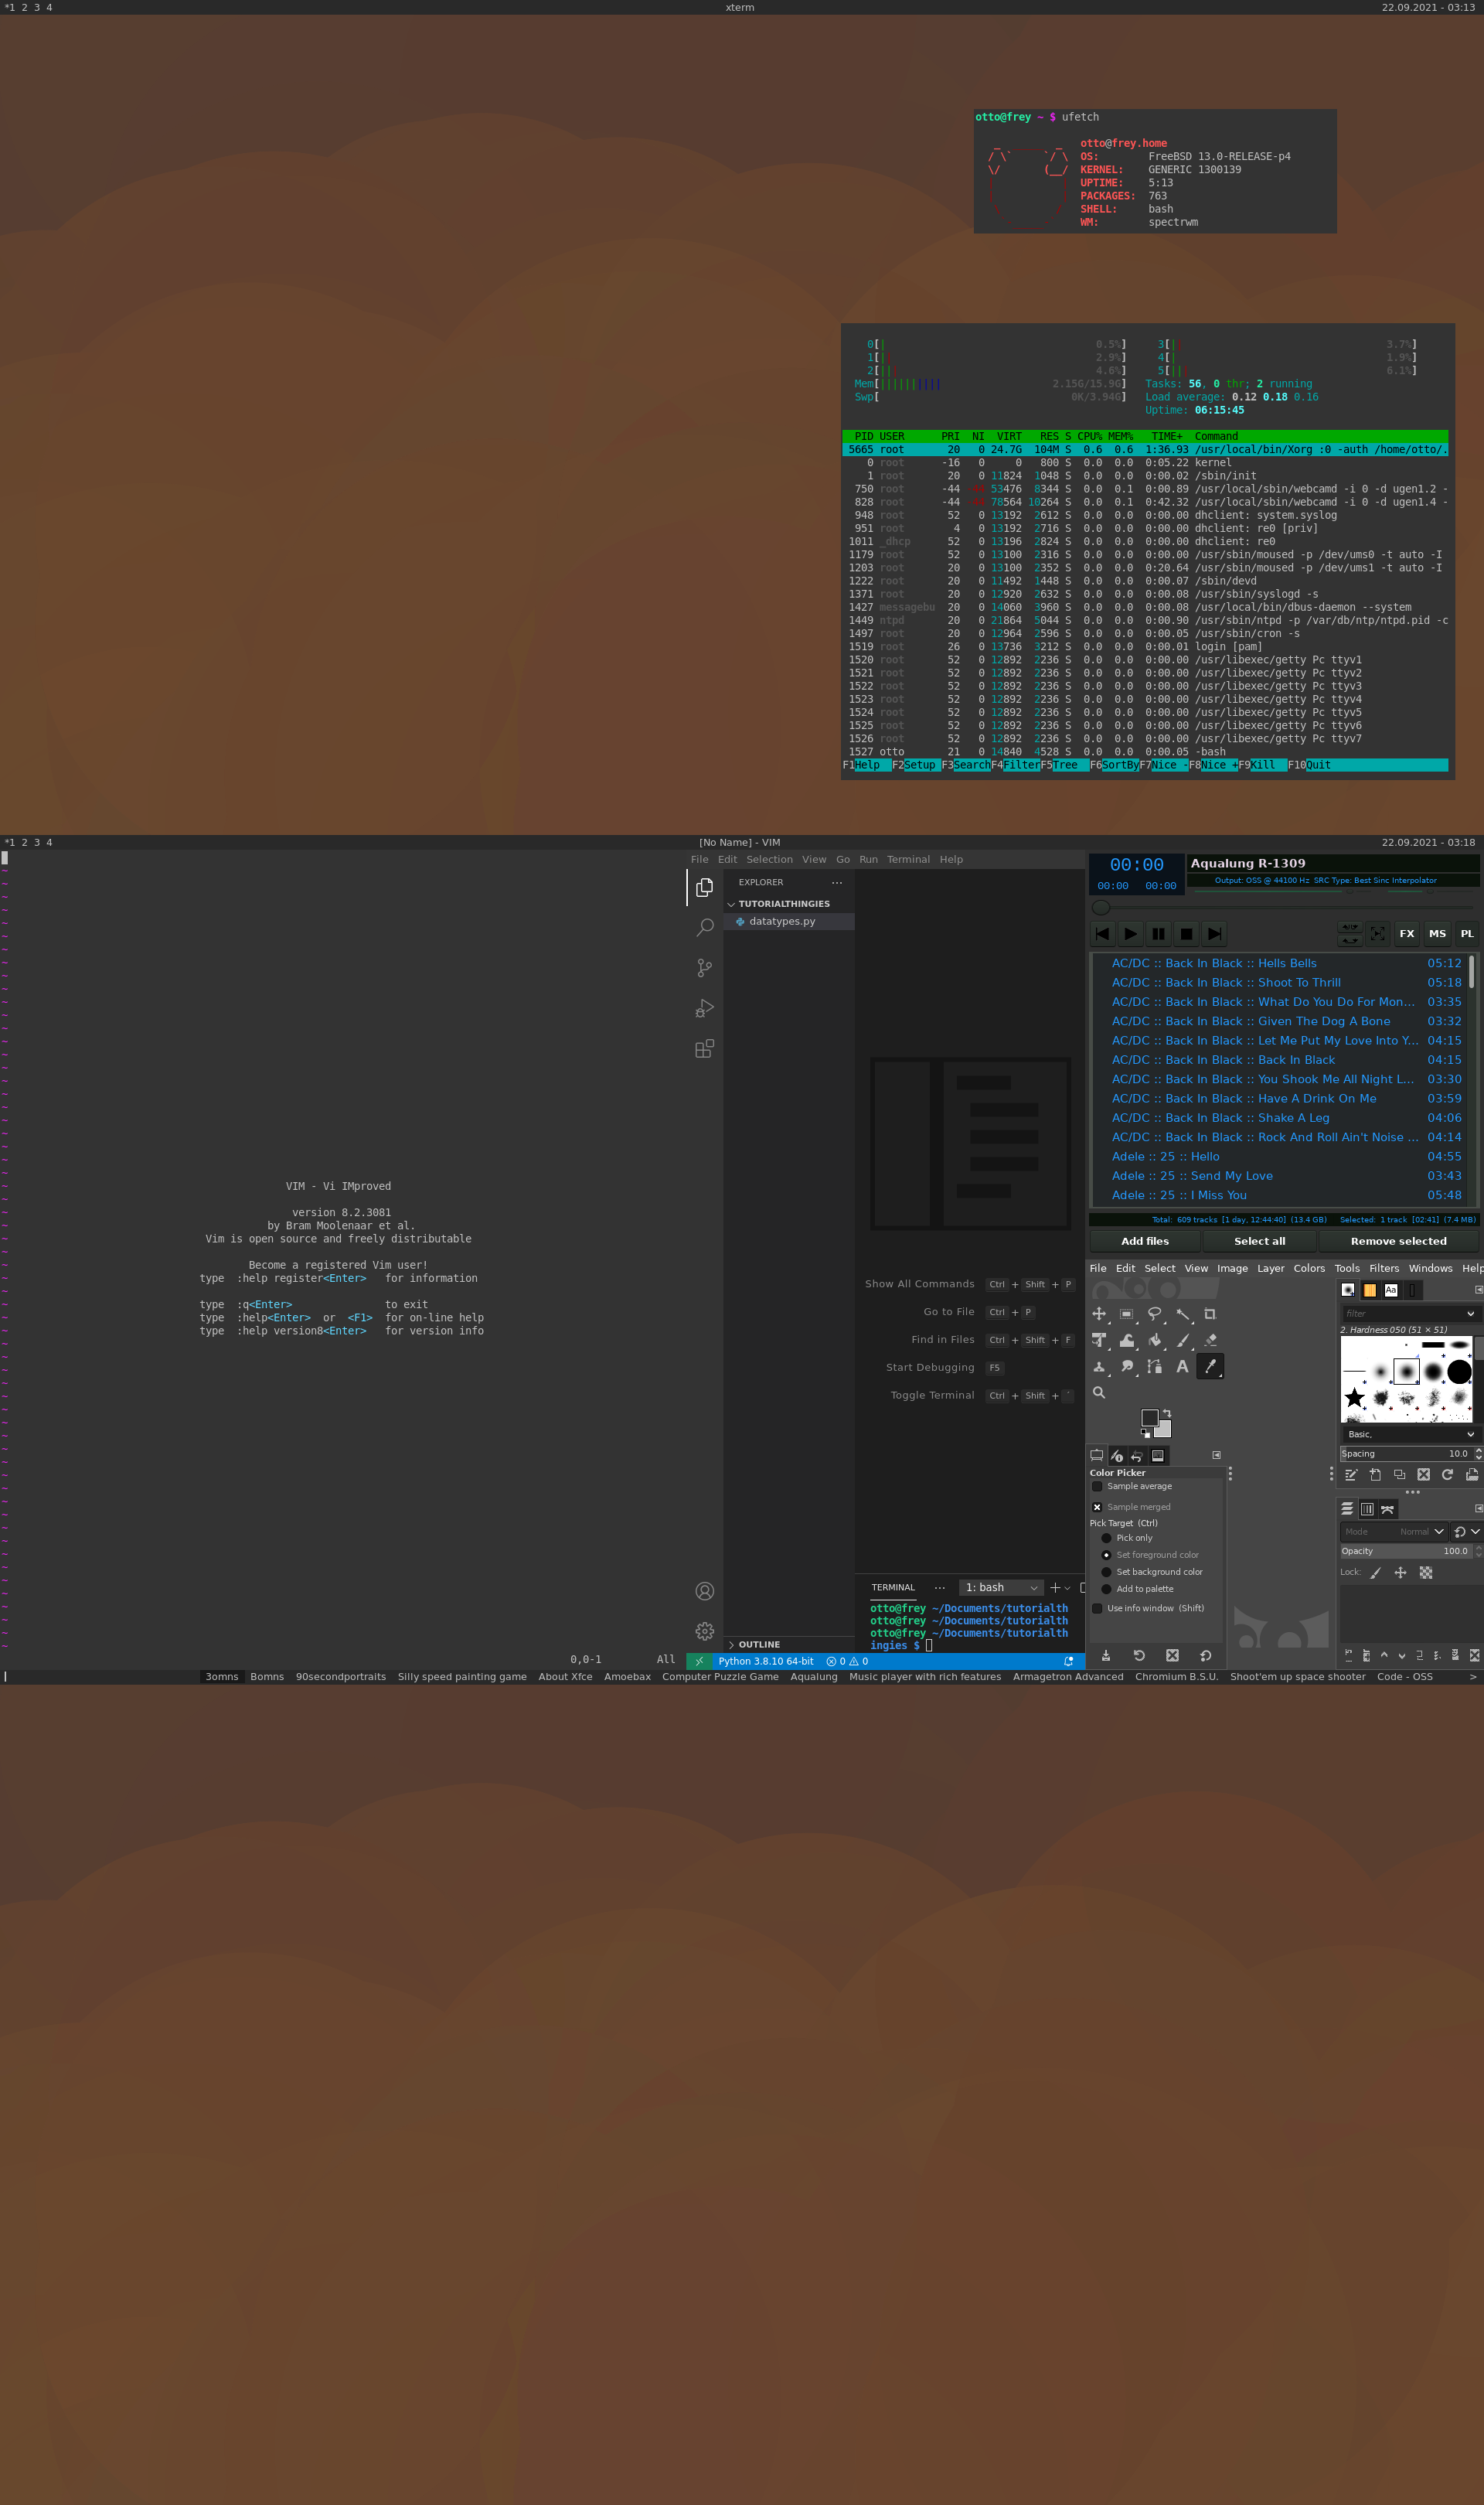
Task: Select the Set background color radio button
Action: (x=1106, y=1572)
